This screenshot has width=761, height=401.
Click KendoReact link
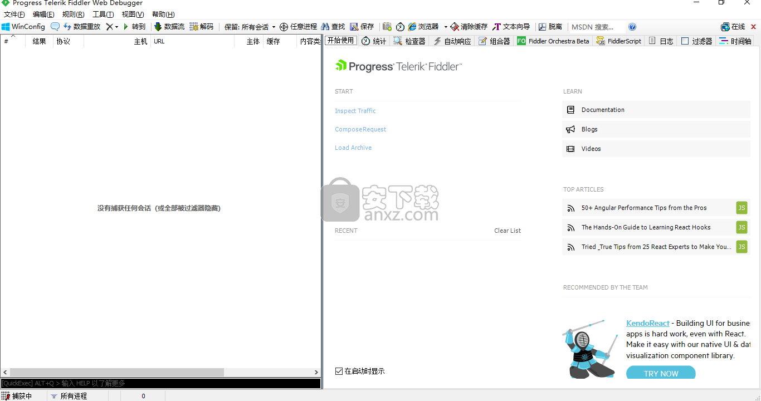647,323
